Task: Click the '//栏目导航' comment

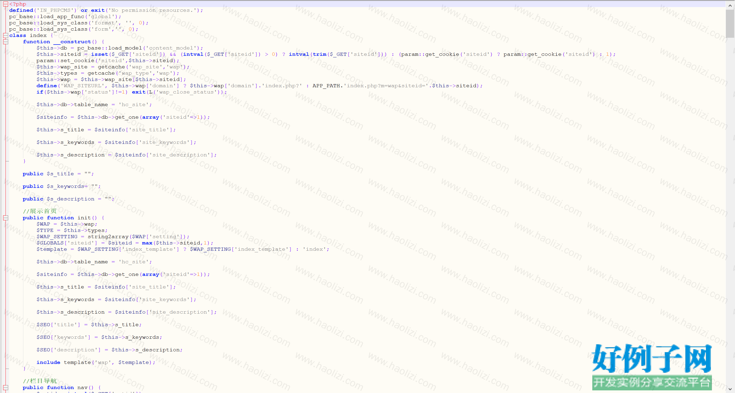Action: click(x=40, y=381)
